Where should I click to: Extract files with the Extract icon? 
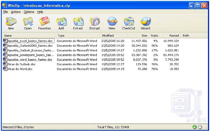click(78, 21)
